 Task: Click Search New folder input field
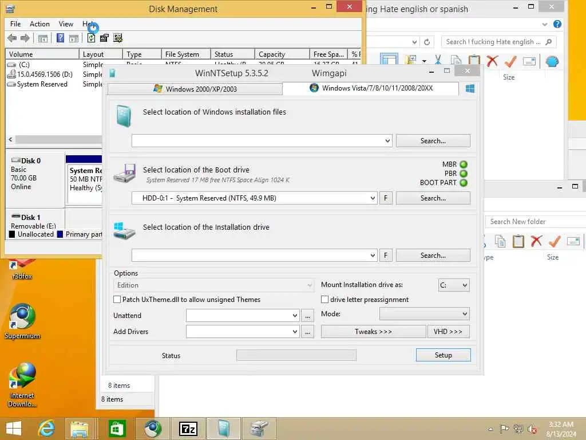[x=536, y=222]
